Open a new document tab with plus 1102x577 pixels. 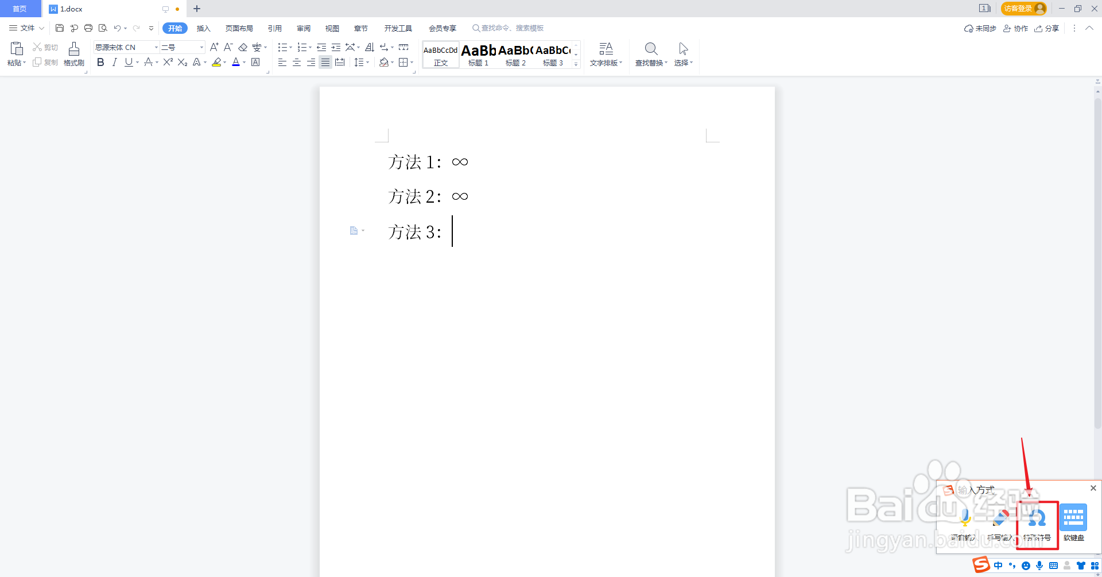[x=197, y=9]
